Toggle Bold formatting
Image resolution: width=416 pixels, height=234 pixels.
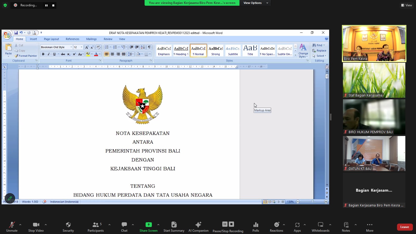[x=43, y=54]
